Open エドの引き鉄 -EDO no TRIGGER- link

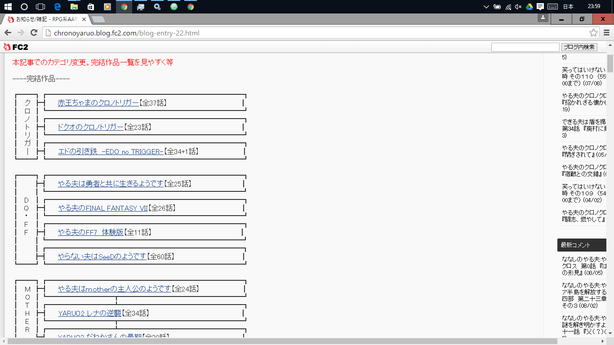coord(111,151)
